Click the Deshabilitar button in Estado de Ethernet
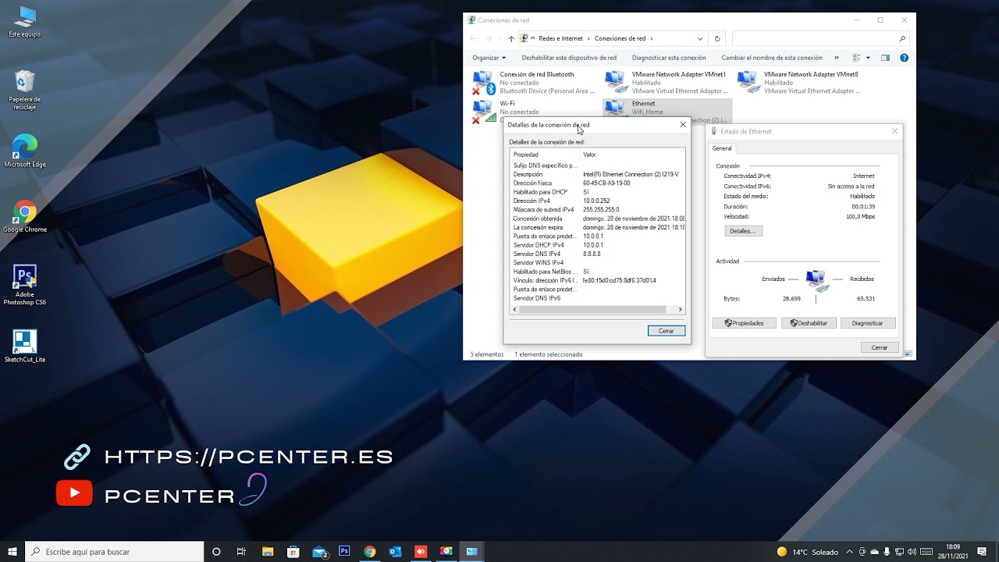999x562 pixels. click(809, 323)
